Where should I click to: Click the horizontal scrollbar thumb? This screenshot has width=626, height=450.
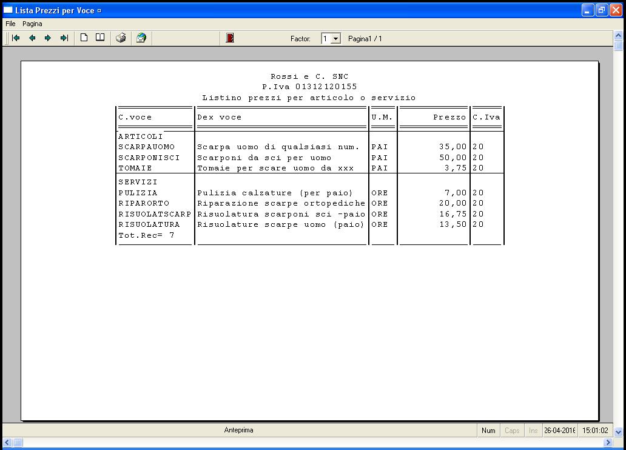coord(18,442)
